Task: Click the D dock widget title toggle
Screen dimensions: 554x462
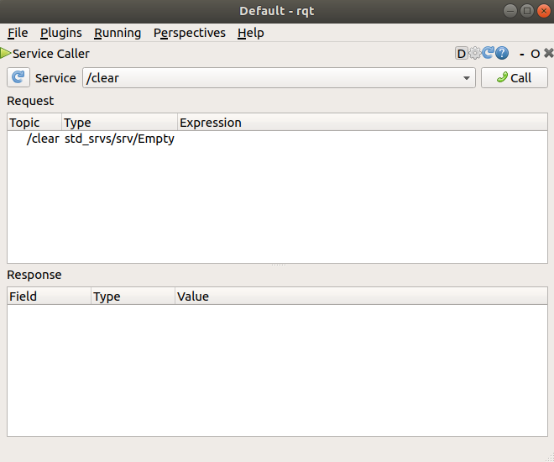Action: click(x=461, y=54)
